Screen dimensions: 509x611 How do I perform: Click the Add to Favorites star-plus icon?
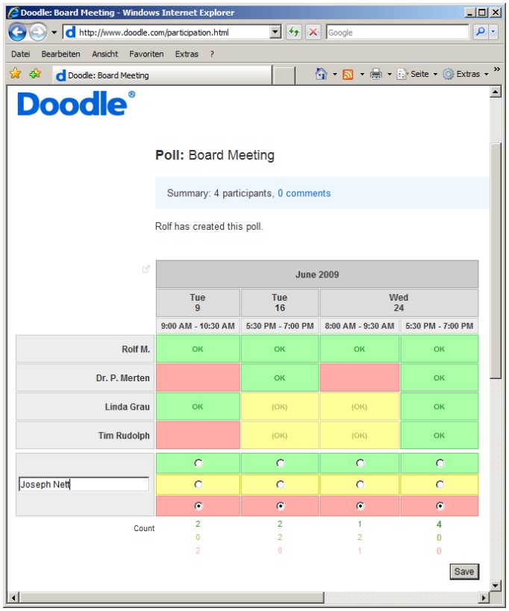coord(35,73)
